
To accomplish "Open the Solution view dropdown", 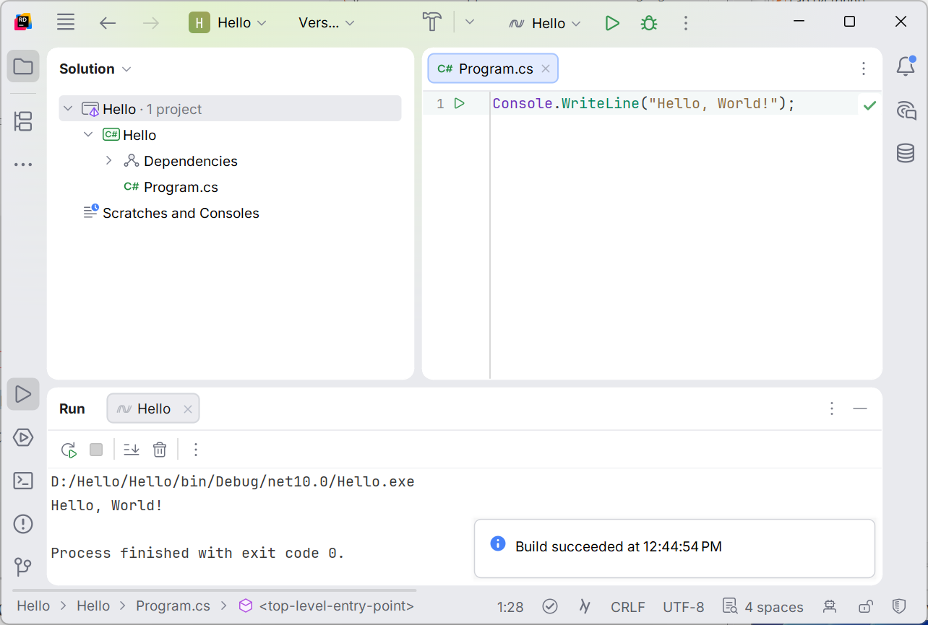I will point(95,69).
